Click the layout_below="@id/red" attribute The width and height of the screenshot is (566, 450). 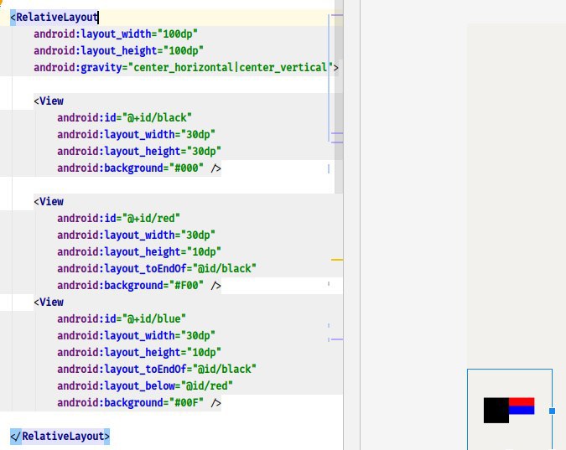(145, 385)
